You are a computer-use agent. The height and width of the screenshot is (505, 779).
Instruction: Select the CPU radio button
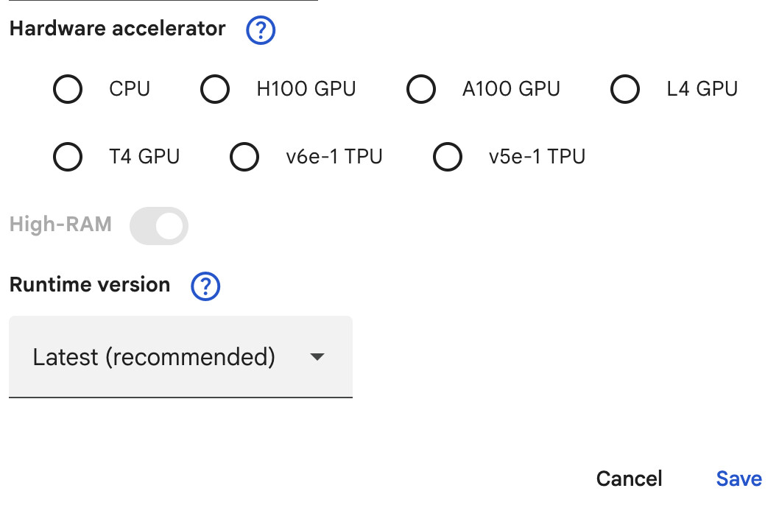coord(68,90)
